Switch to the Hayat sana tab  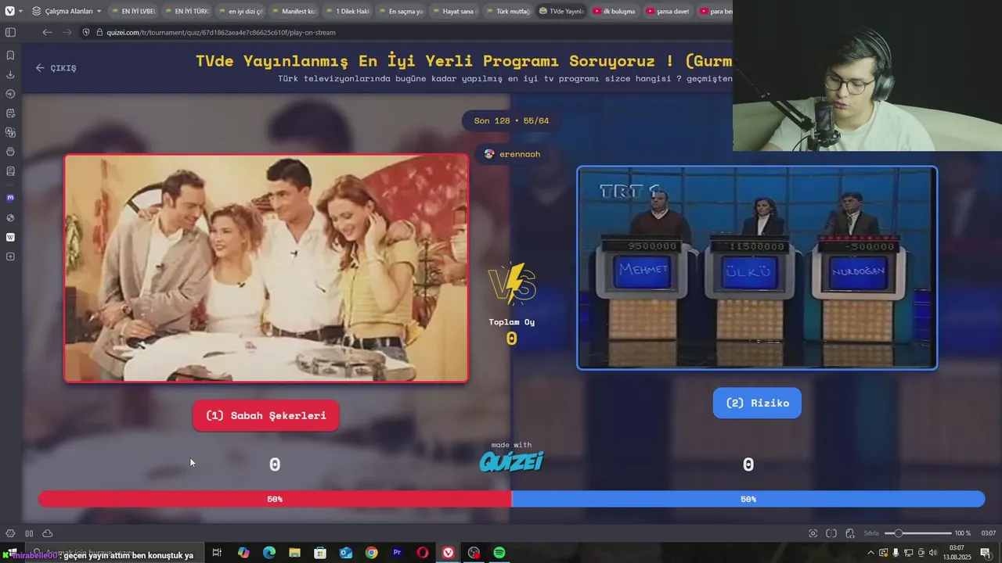[x=453, y=12]
